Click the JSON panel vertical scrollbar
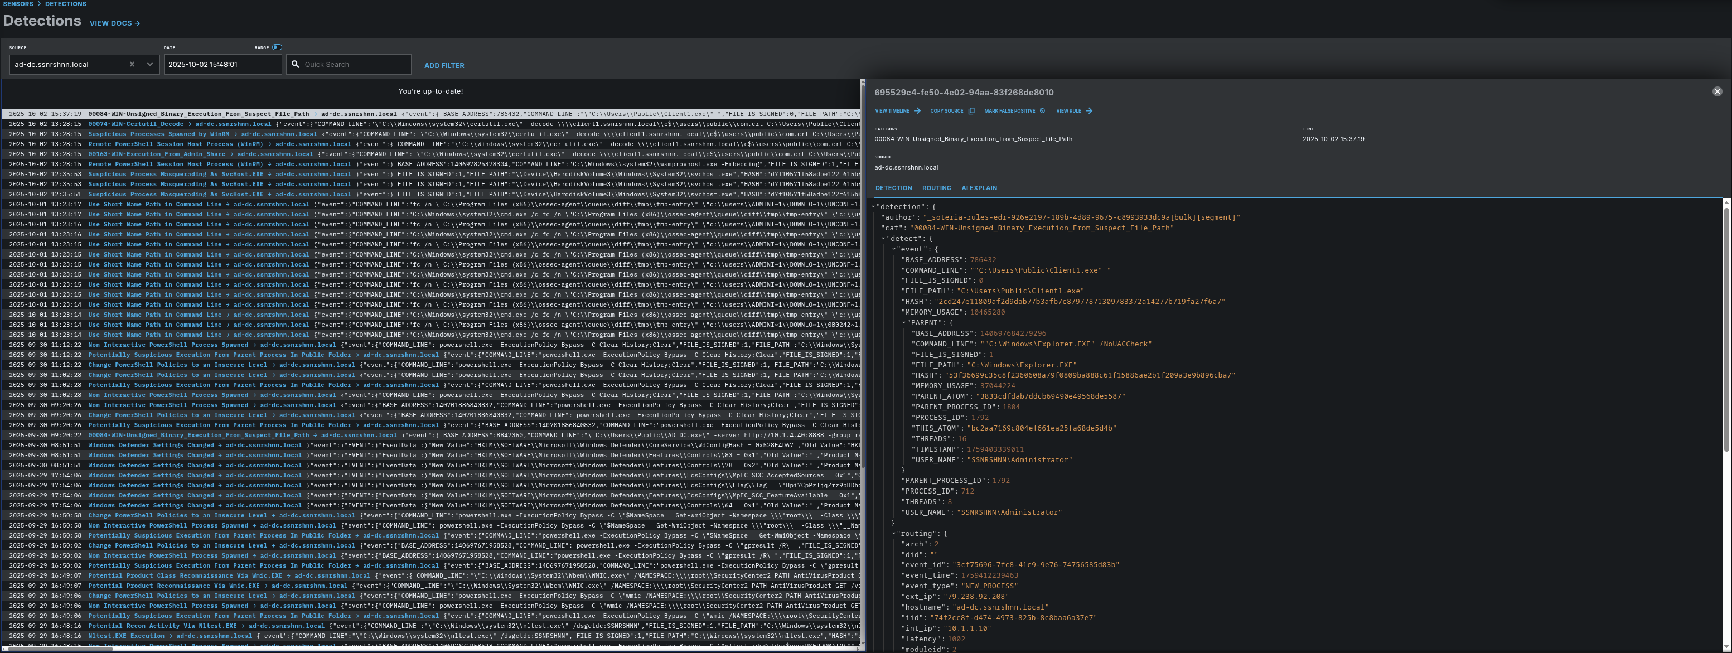Screen dimensions: 1732x653 [x=1726, y=330]
